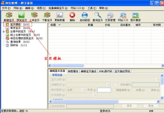
Task: Toggle the 橱窗推荐 checkbox
Action: click(114, 90)
